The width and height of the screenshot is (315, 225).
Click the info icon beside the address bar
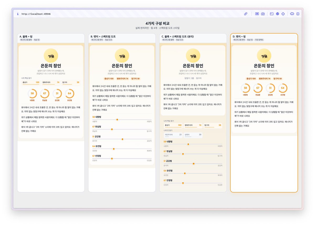17,14
